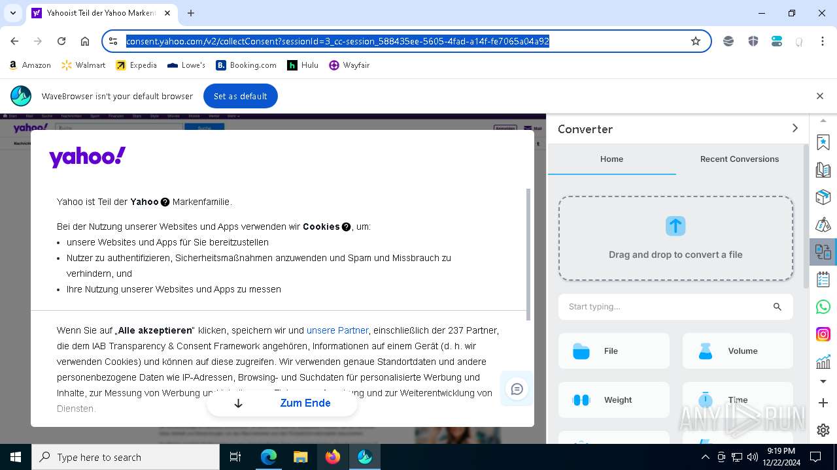Open the chat feedback bubble icon
Image resolution: width=837 pixels, height=470 pixels.
[517, 389]
